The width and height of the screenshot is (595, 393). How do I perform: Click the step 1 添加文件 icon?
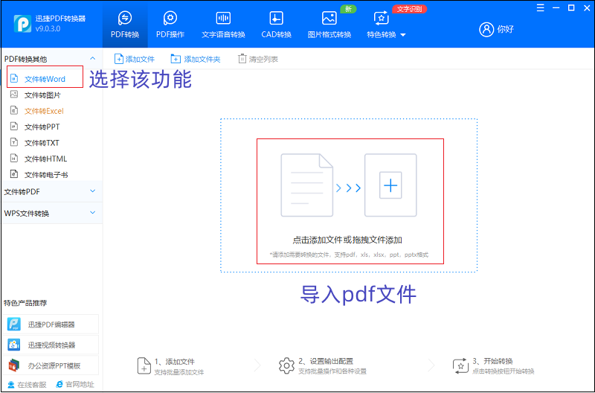click(144, 366)
